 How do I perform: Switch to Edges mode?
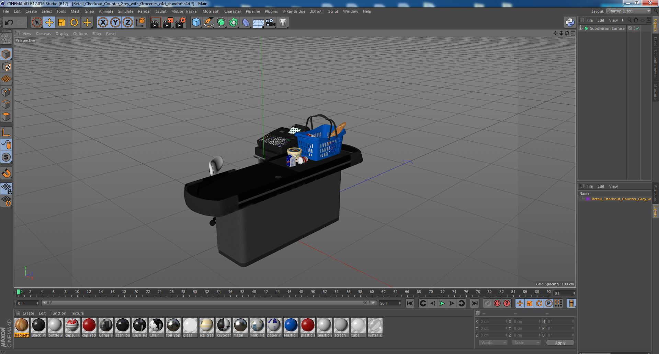6,104
